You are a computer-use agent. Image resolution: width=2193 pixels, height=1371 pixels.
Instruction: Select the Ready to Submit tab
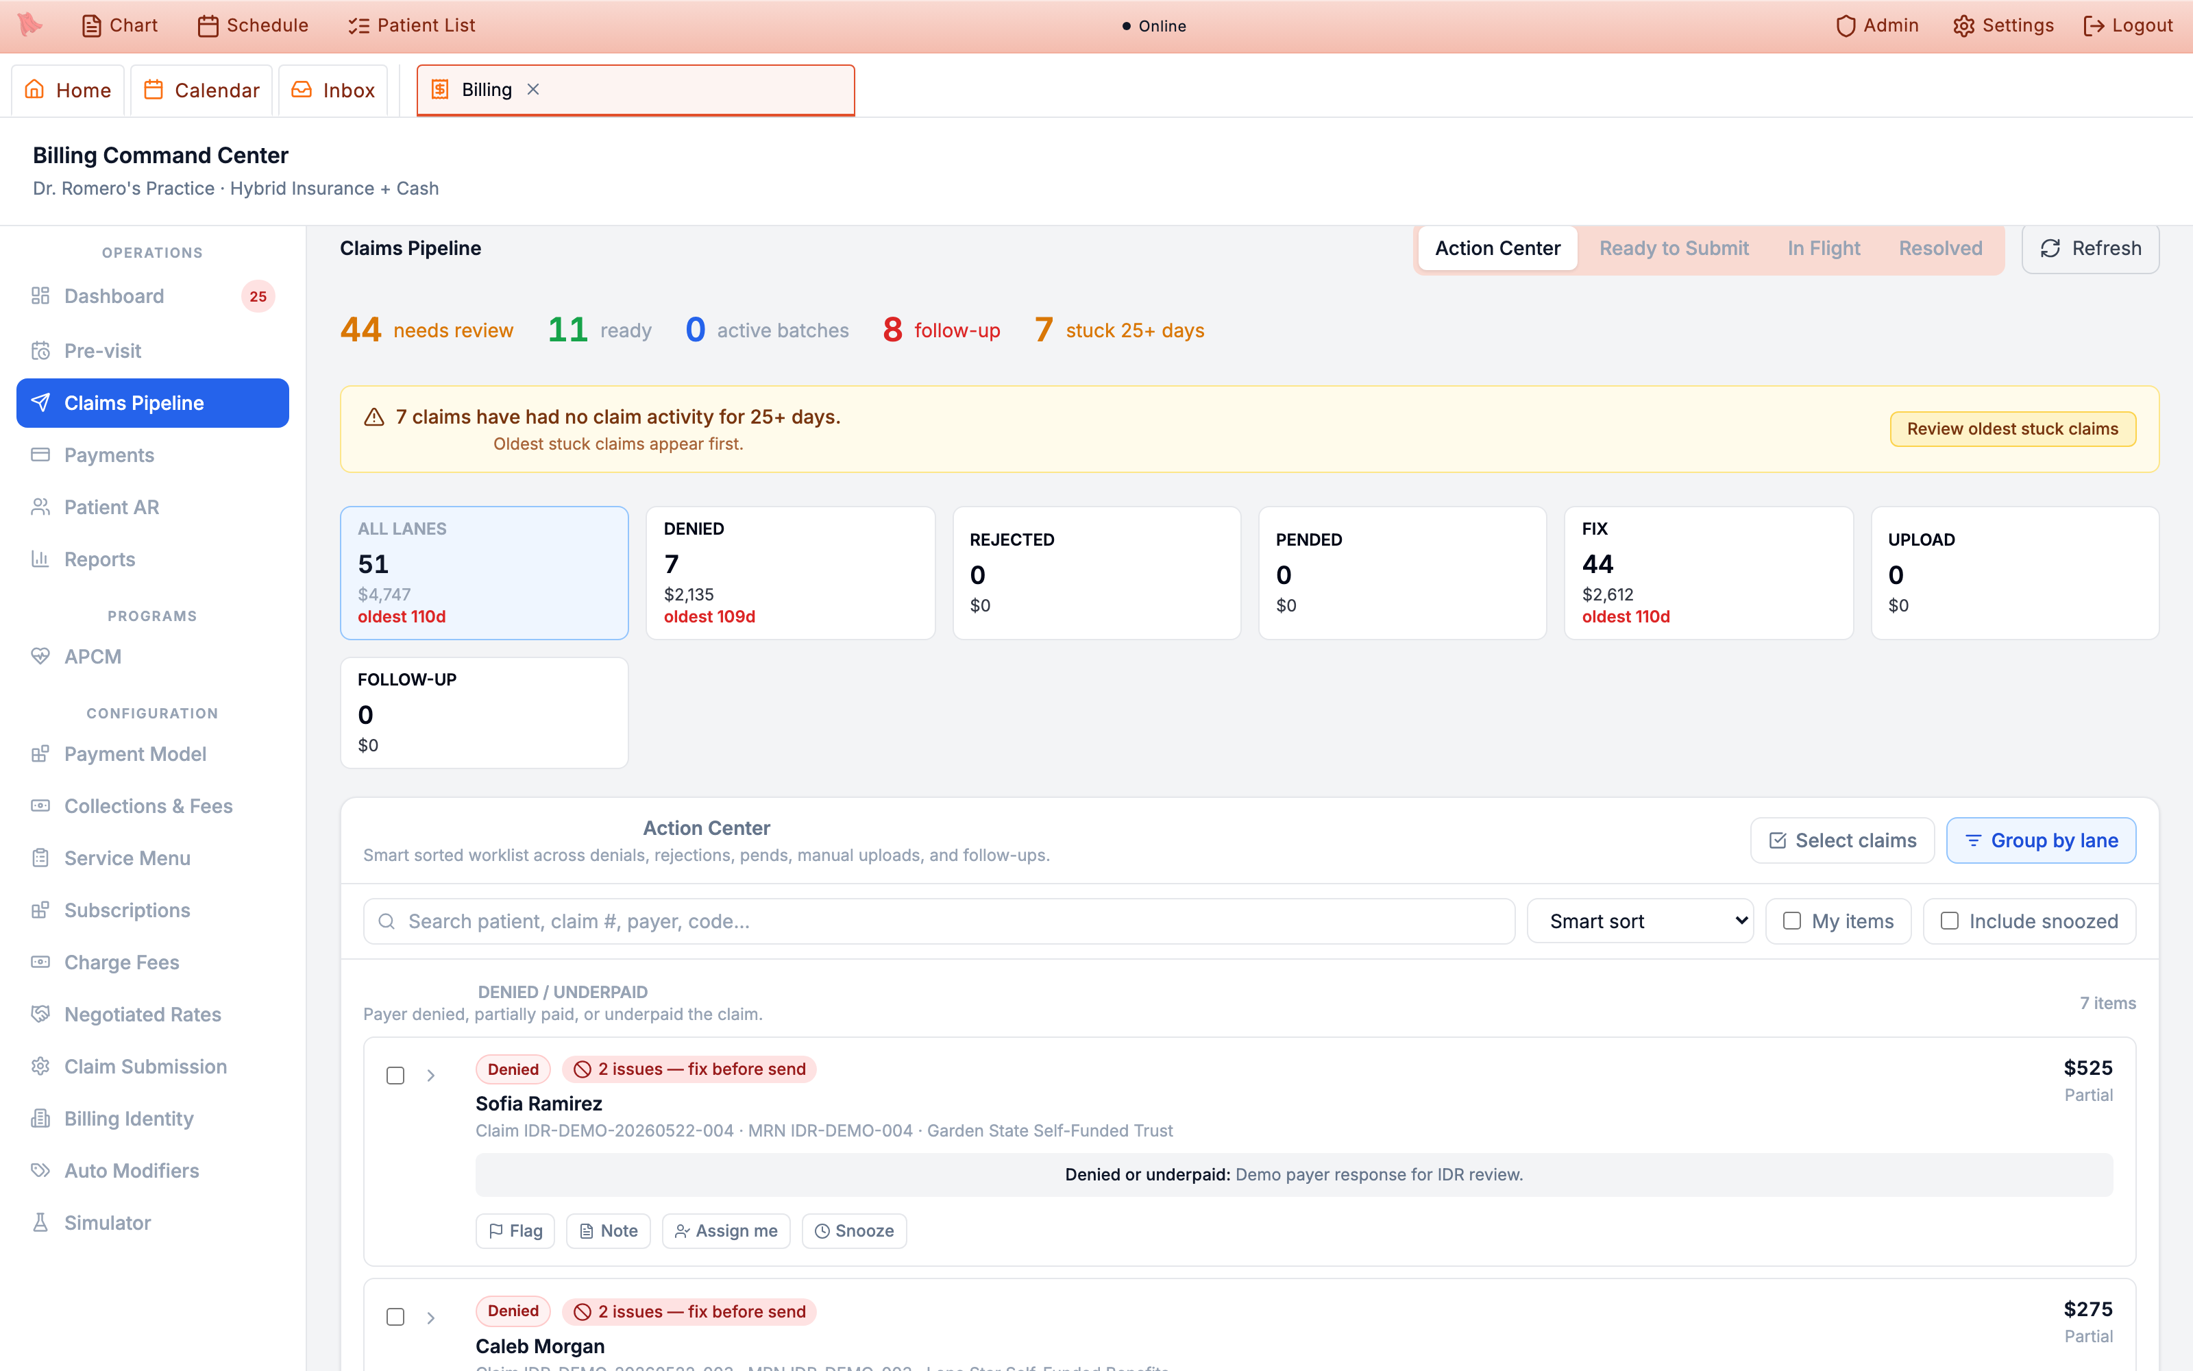click(x=1674, y=248)
